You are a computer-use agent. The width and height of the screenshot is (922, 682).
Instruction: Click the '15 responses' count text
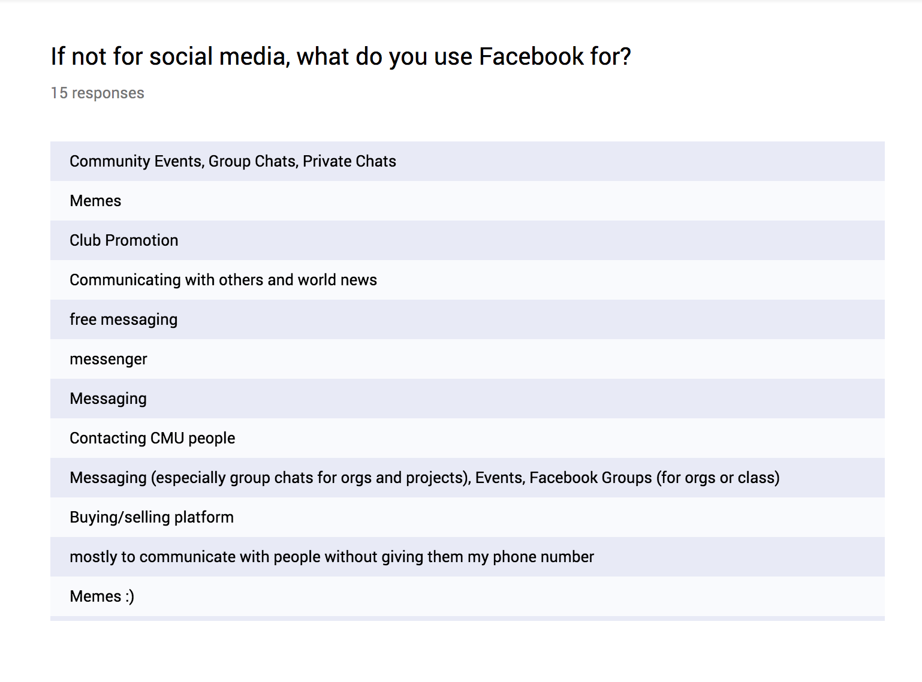coord(97,93)
